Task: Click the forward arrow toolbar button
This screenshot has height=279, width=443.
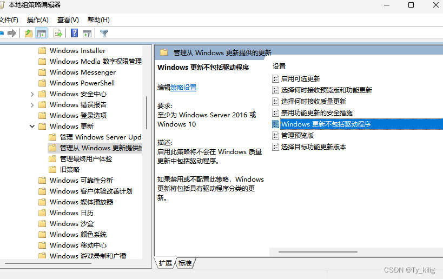Action: [12, 34]
